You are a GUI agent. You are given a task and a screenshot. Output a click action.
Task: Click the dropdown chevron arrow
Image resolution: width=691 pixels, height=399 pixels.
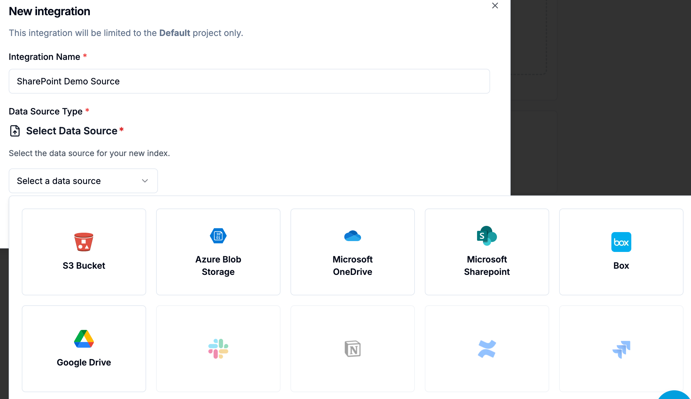point(145,181)
